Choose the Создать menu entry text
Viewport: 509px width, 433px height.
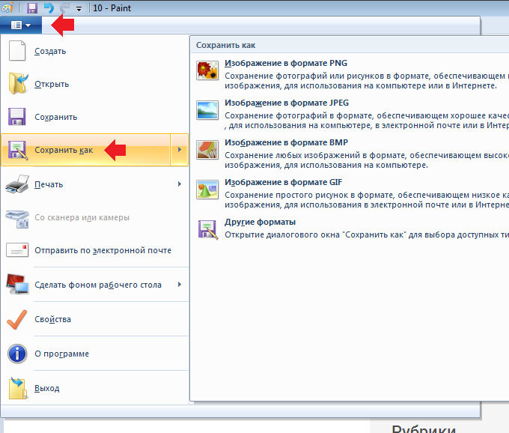50,52
